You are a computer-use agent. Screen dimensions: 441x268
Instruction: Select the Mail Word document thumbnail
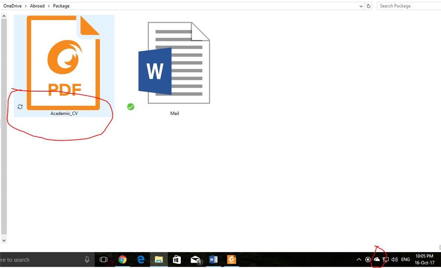pyautogui.click(x=174, y=63)
